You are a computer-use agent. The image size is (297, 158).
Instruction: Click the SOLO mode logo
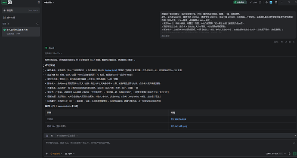coord(4,3)
